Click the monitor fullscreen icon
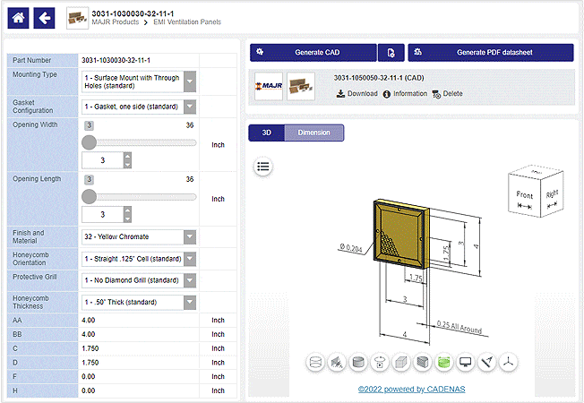Viewport: 584px width, 403px height. (465, 363)
